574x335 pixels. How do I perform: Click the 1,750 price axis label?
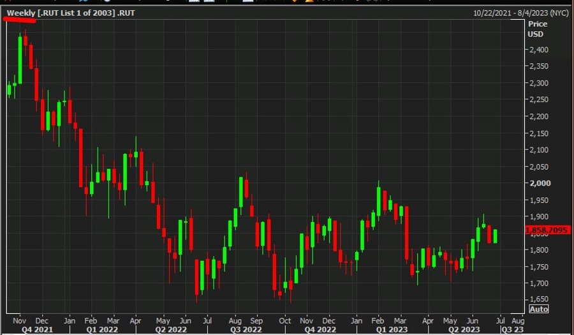(x=539, y=267)
